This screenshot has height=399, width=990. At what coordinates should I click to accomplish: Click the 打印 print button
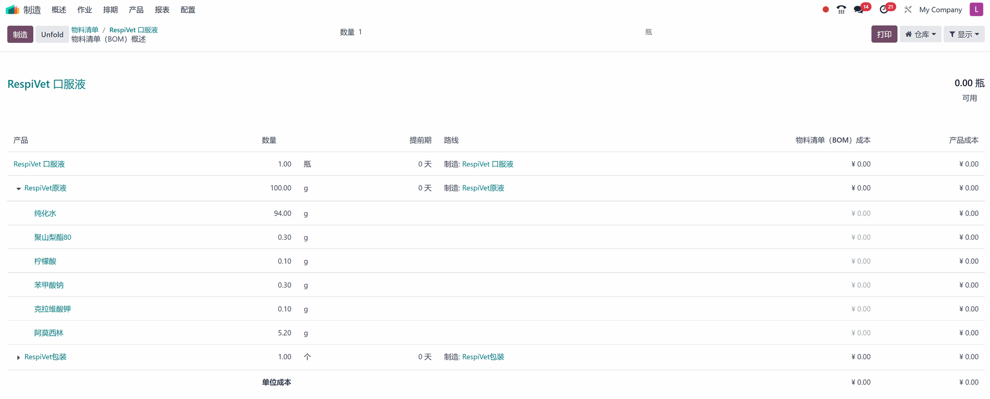pyautogui.click(x=884, y=34)
